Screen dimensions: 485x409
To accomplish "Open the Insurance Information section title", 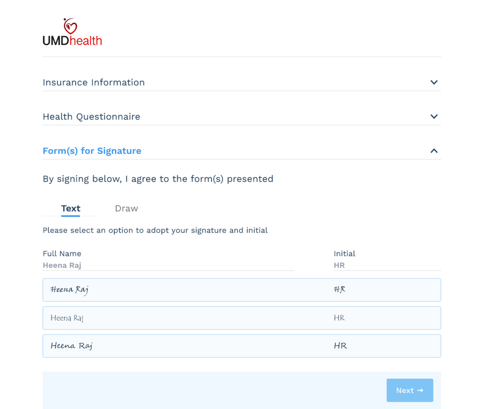I will (x=94, y=82).
